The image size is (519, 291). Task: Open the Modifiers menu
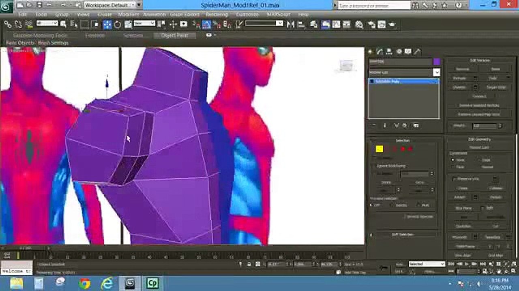[x=129, y=14]
